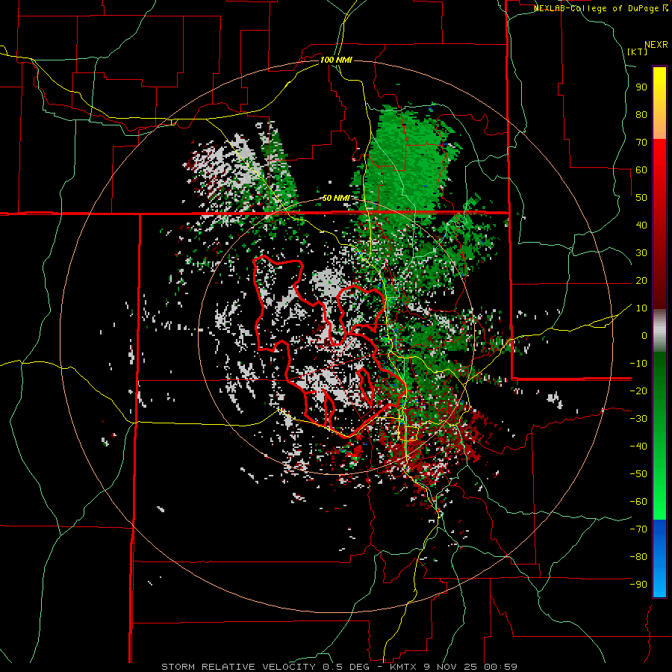
Task: Click the -20 value on the velocity scale
Action: tap(638, 391)
